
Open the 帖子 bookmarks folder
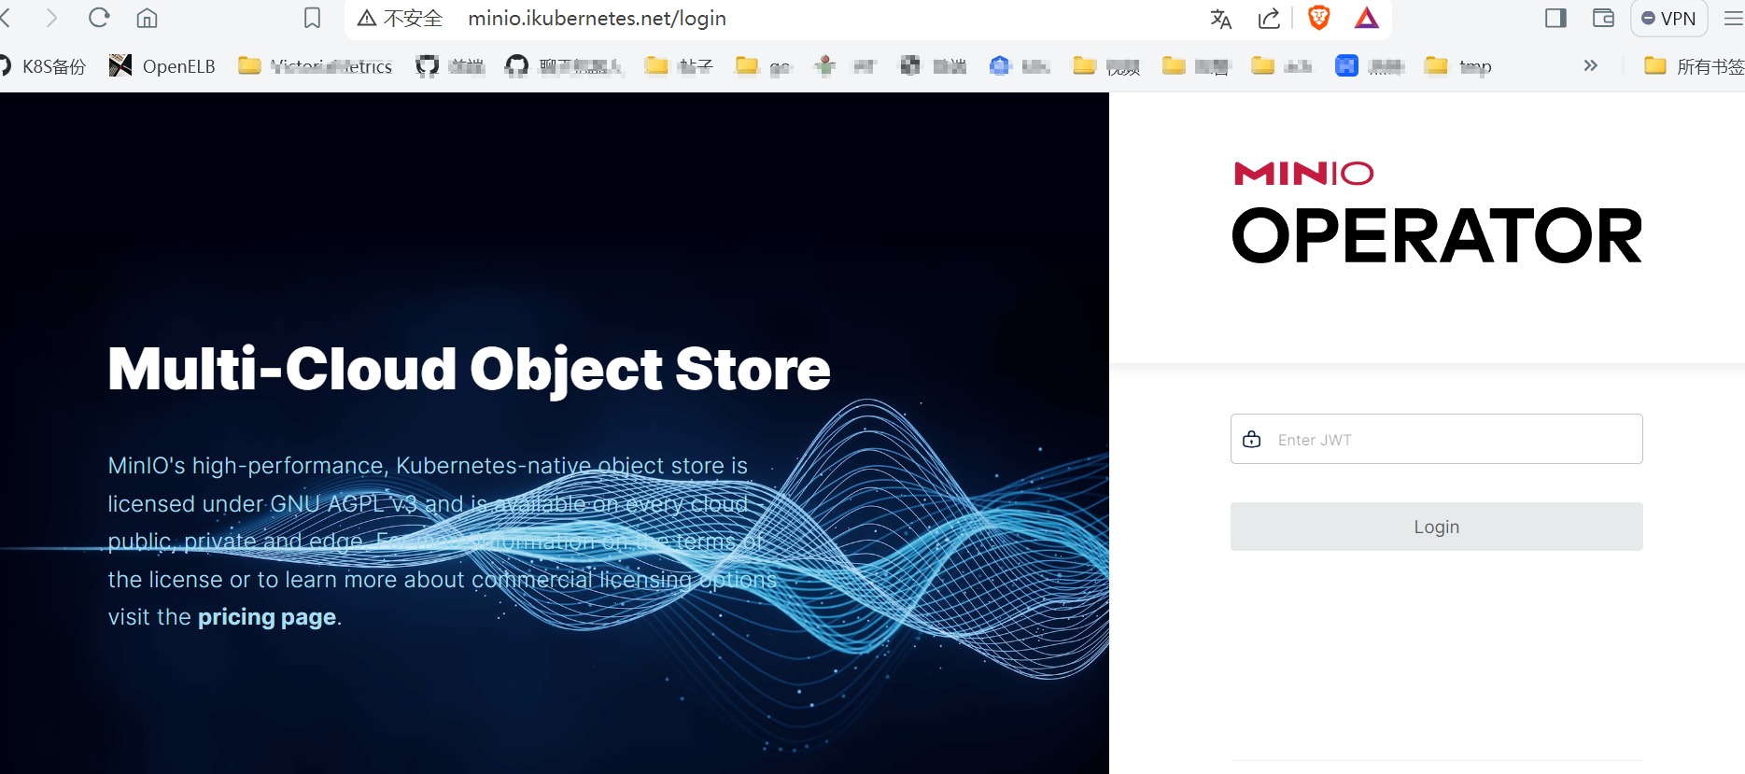coord(679,66)
